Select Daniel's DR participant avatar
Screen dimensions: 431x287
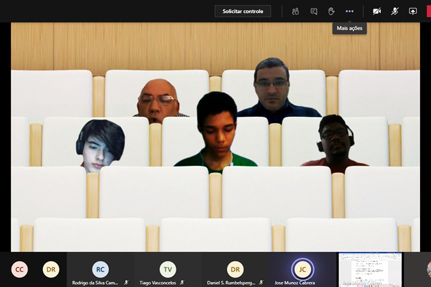pos(235,269)
